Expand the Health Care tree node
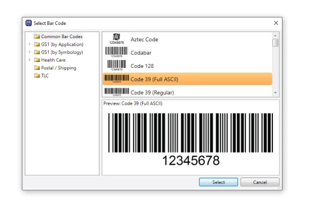 tap(30, 60)
